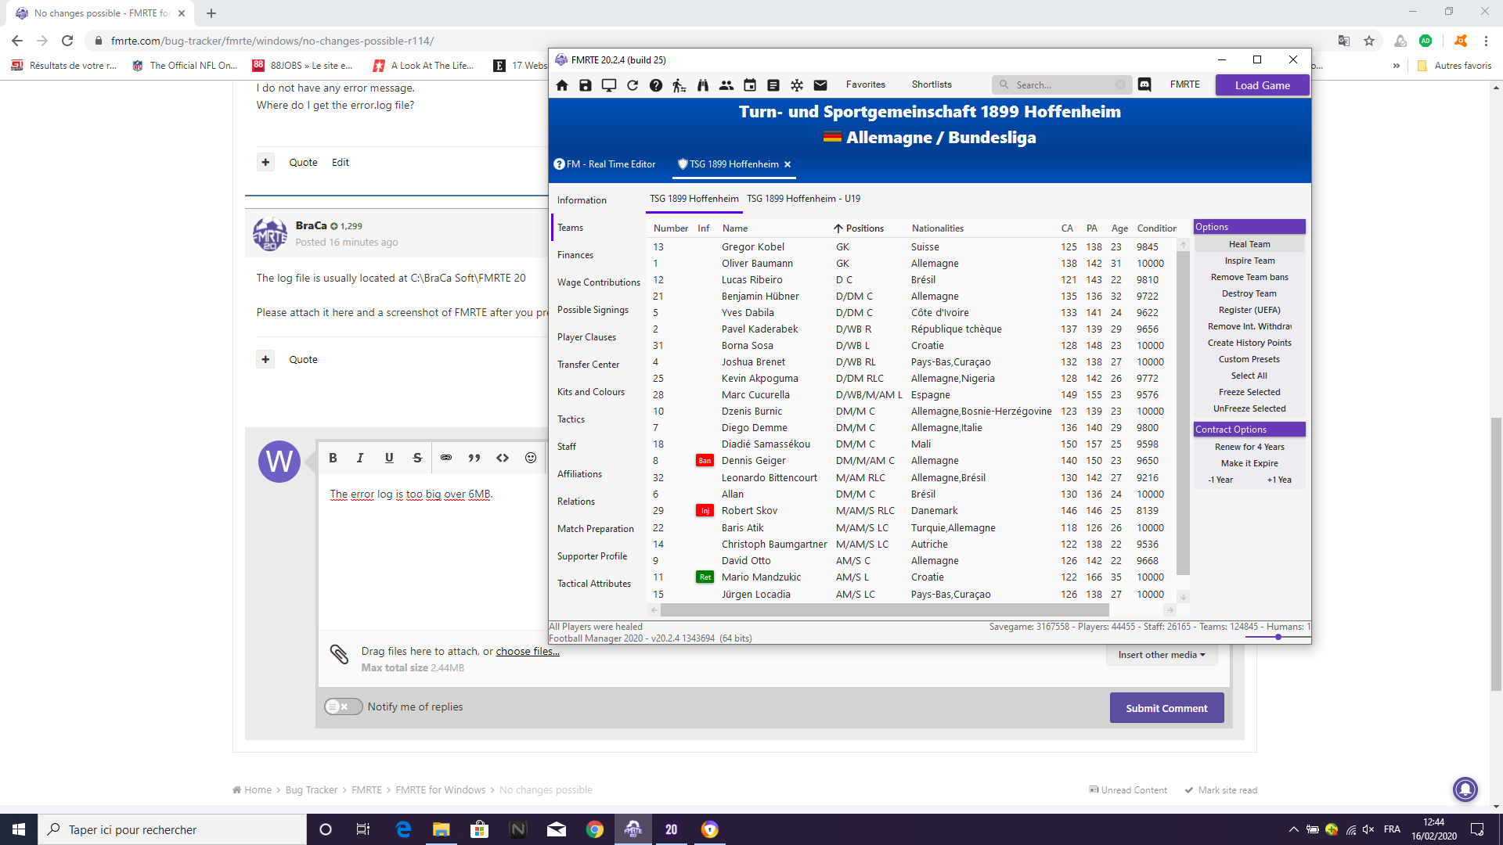Open the Shortlists menu in FMRTE
The image size is (1503, 845).
coord(932,84)
